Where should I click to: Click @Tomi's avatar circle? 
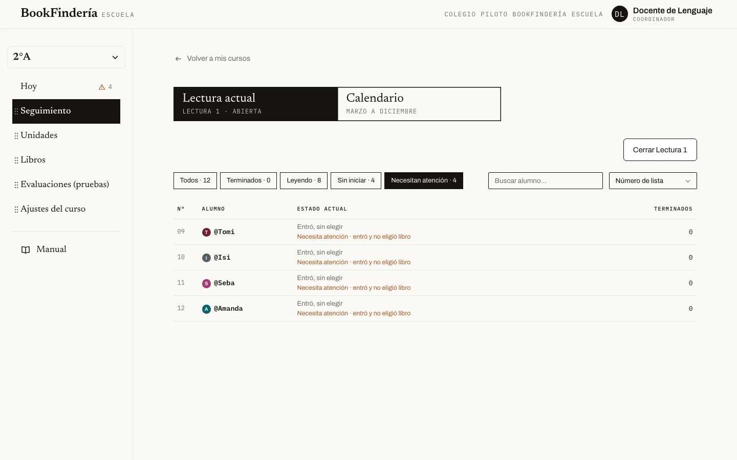click(206, 232)
